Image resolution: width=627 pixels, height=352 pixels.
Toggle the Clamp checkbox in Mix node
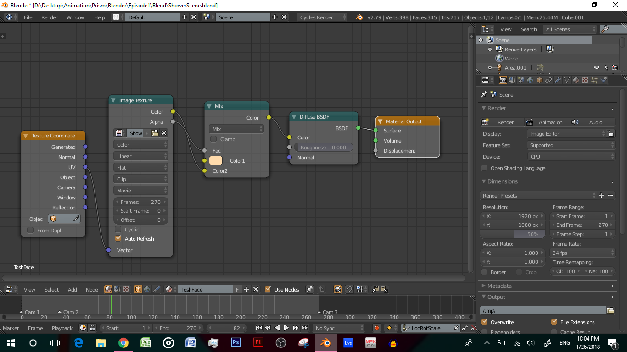(x=213, y=139)
